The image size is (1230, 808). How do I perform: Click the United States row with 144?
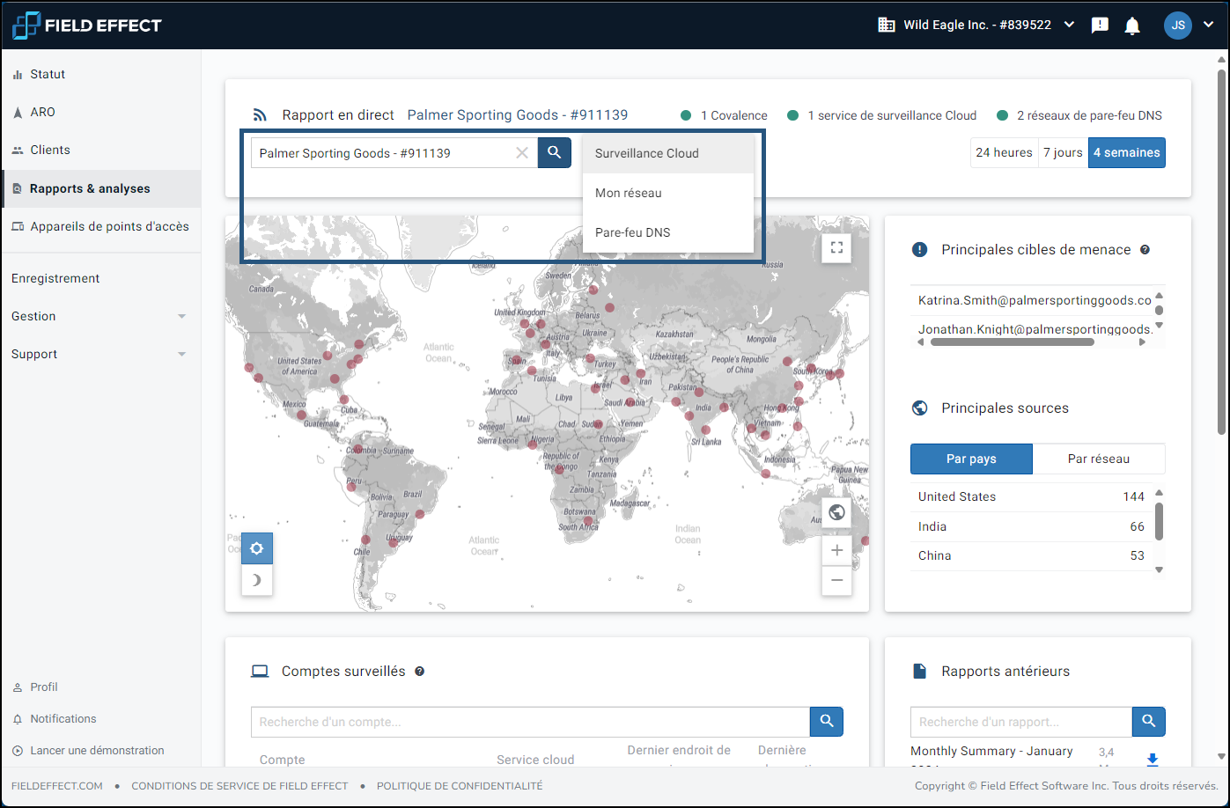(x=1031, y=496)
